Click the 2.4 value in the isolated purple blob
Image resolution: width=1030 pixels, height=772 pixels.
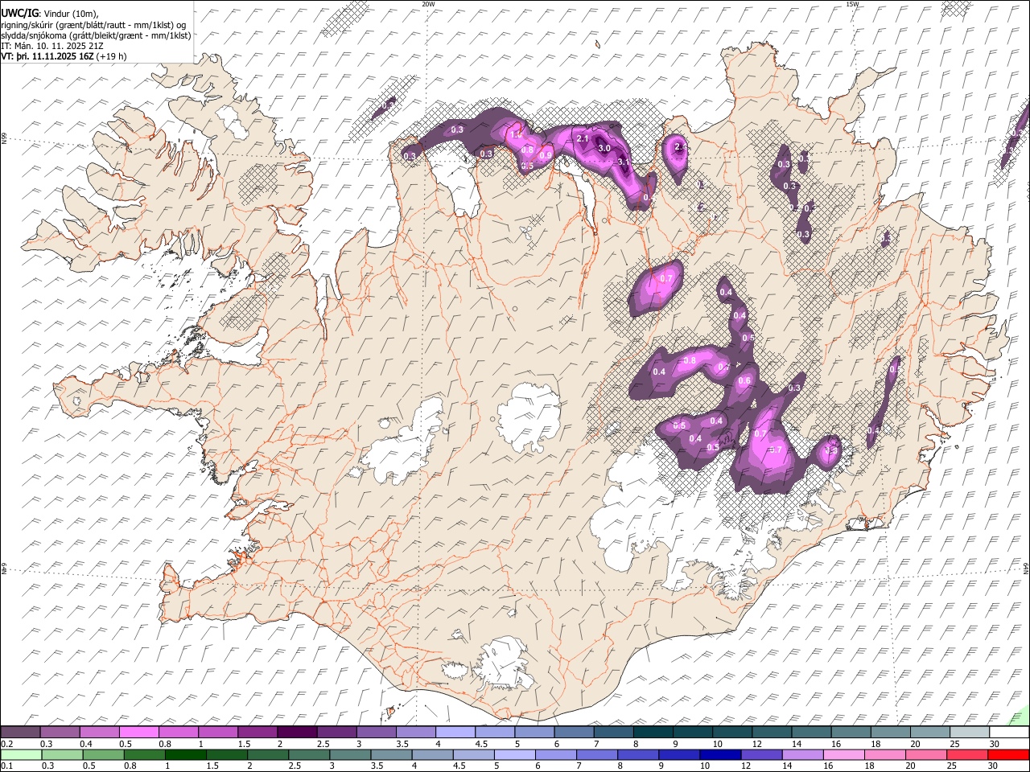pos(681,147)
